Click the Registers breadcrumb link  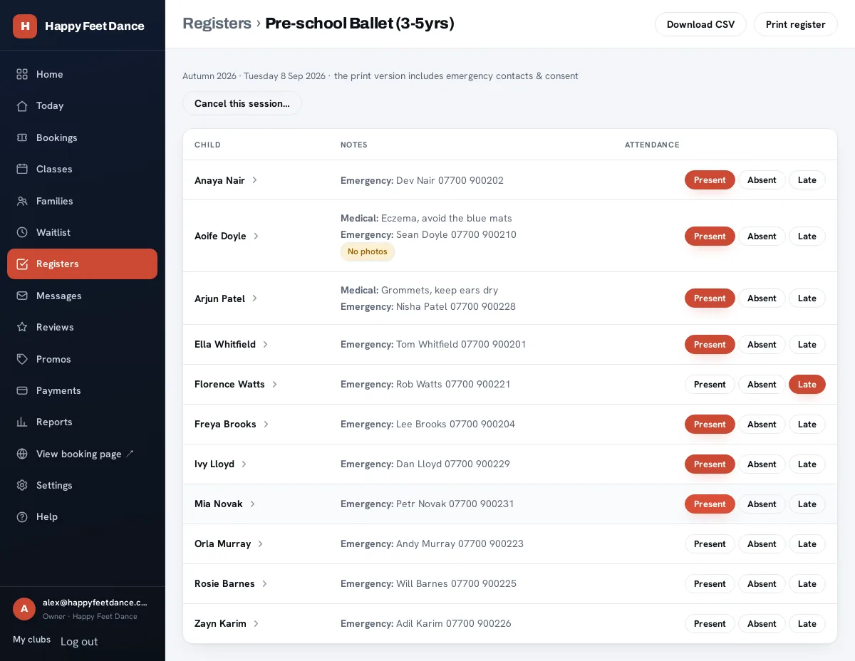pyautogui.click(x=217, y=24)
